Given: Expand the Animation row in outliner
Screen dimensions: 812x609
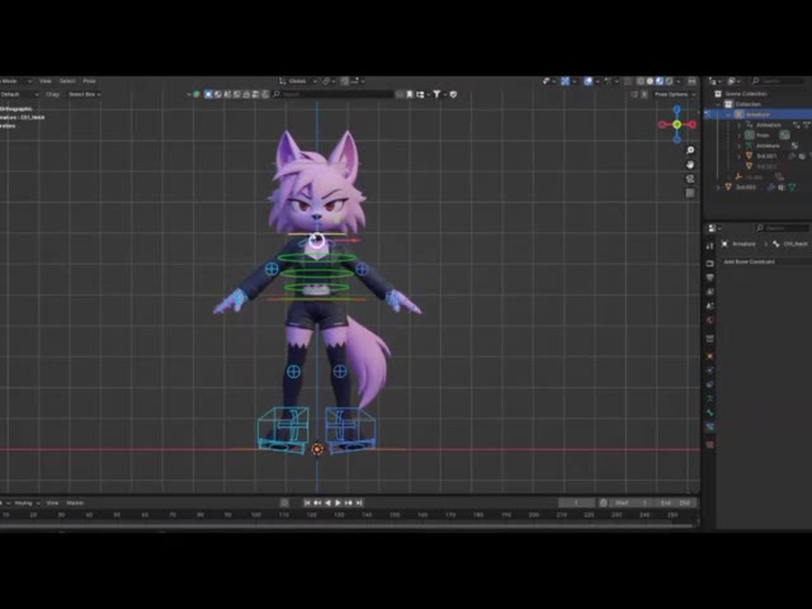Looking at the screenshot, I should [x=739, y=125].
